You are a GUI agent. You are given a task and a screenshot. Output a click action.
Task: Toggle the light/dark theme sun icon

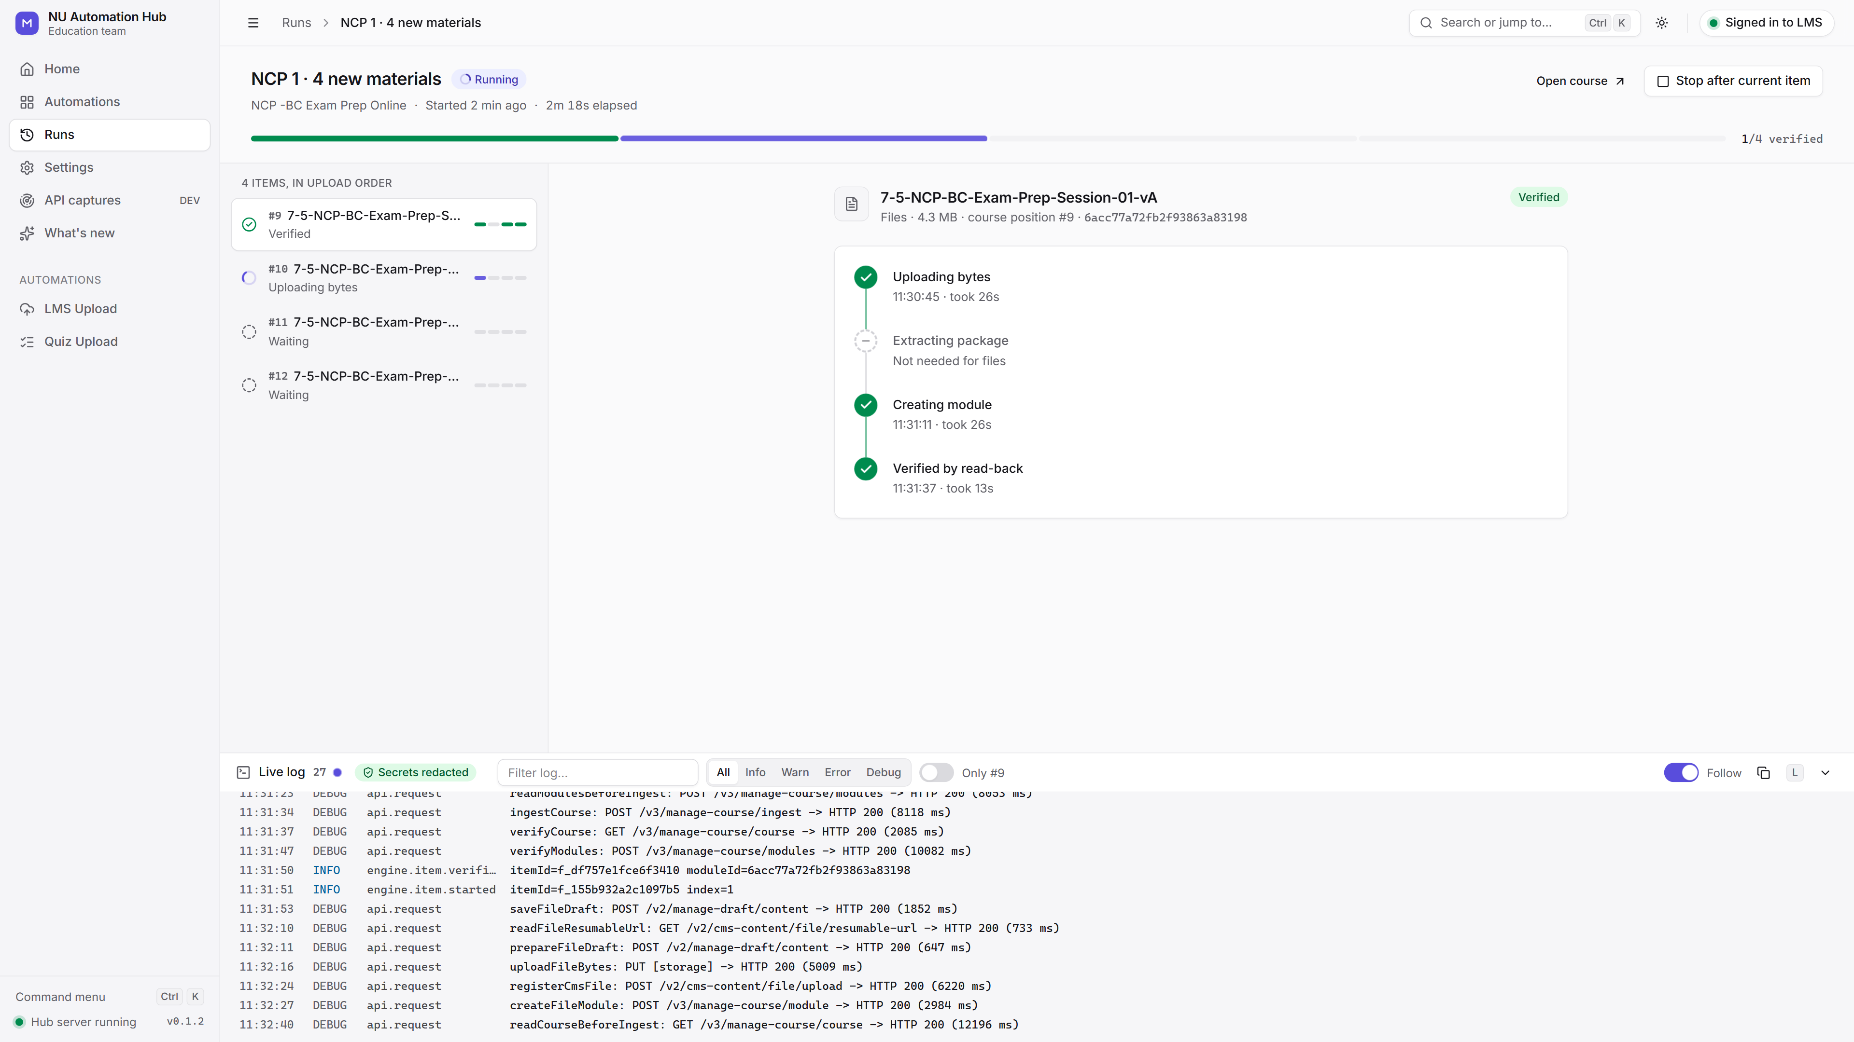coord(1662,23)
